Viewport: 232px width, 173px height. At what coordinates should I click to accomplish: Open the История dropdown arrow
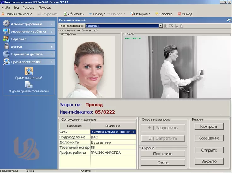[150, 14]
